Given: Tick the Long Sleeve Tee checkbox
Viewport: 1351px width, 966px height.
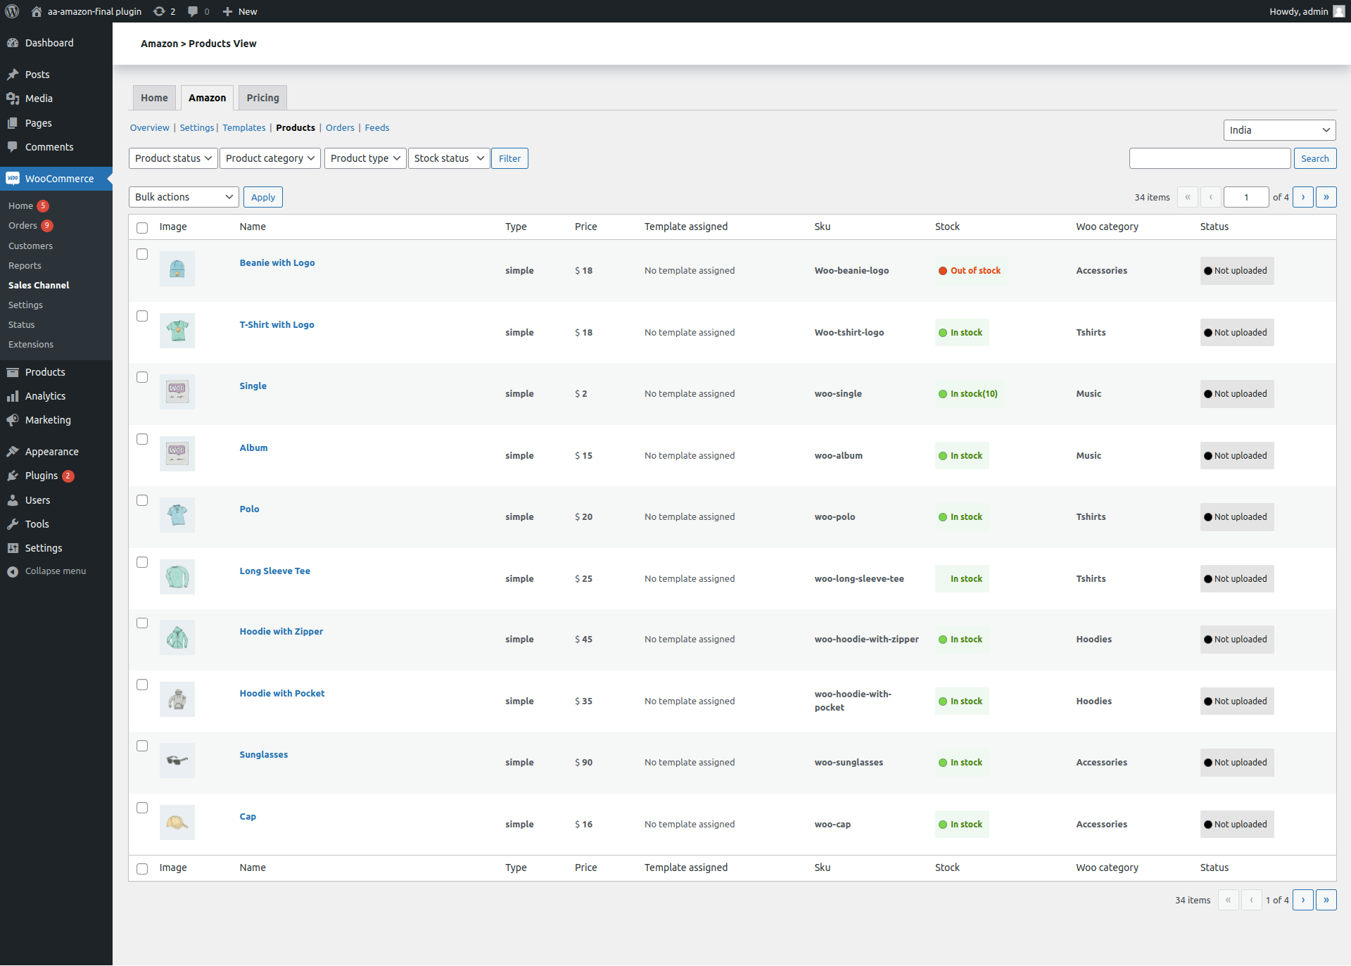Looking at the screenshot, I should (142, 562).
